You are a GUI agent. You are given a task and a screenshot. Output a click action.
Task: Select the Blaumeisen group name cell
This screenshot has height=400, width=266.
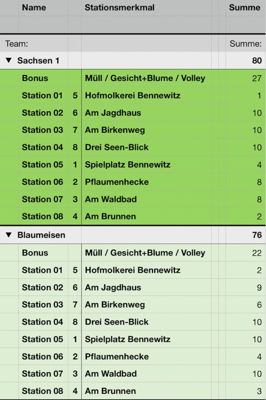point(41,235)
